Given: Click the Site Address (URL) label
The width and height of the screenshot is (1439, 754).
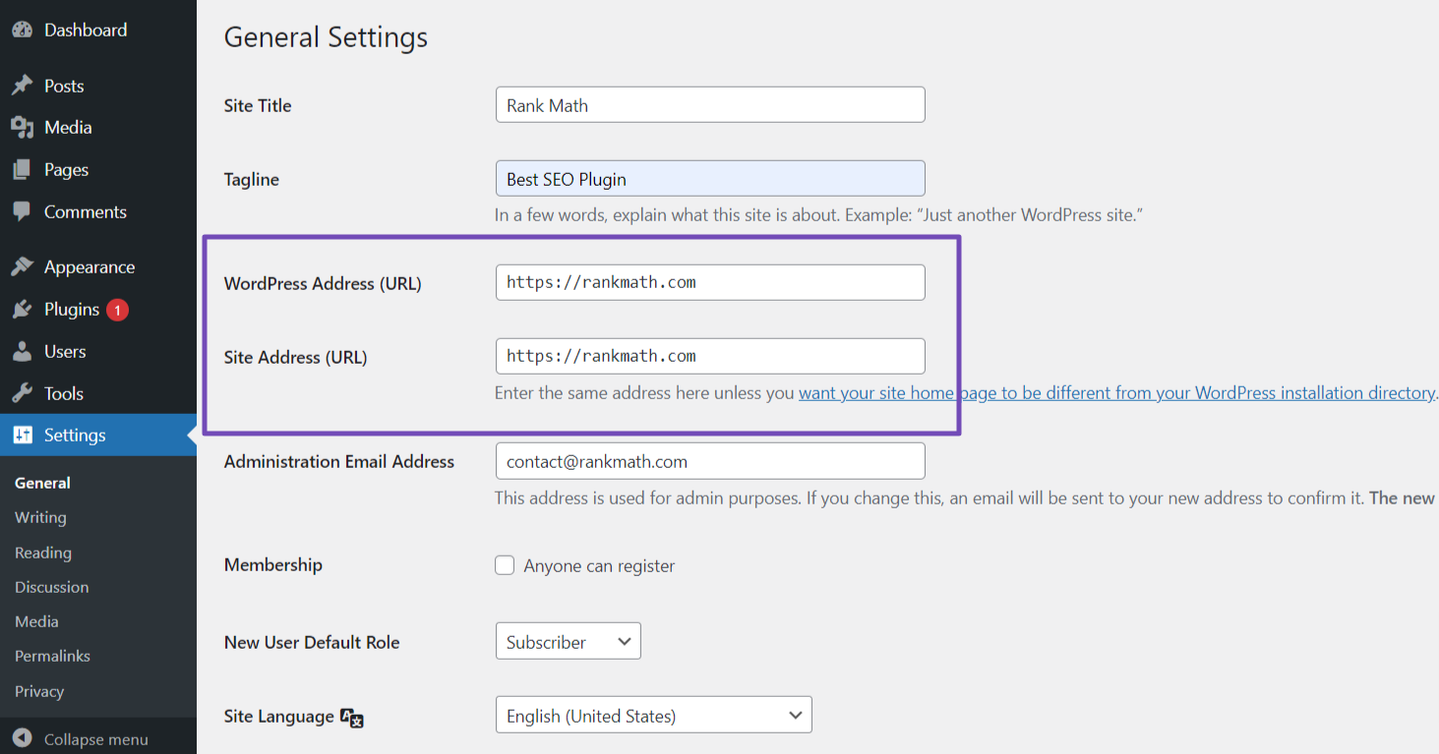Looking at the screenshot, I should 295,357.
